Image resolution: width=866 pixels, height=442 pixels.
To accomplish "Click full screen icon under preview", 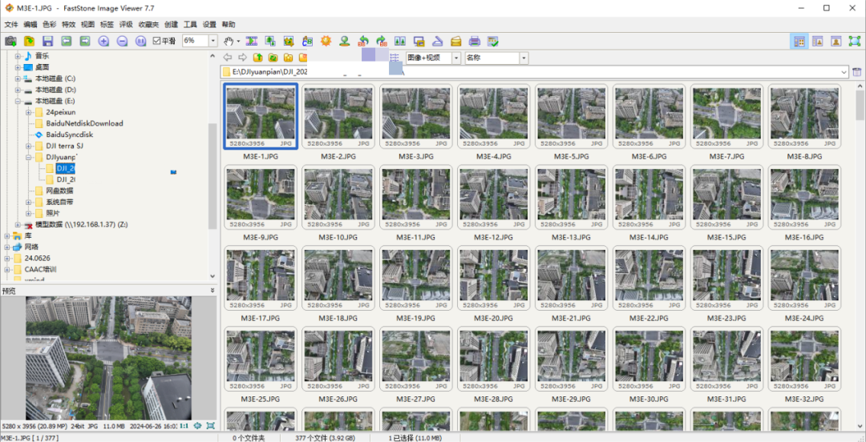I will 210,426.
